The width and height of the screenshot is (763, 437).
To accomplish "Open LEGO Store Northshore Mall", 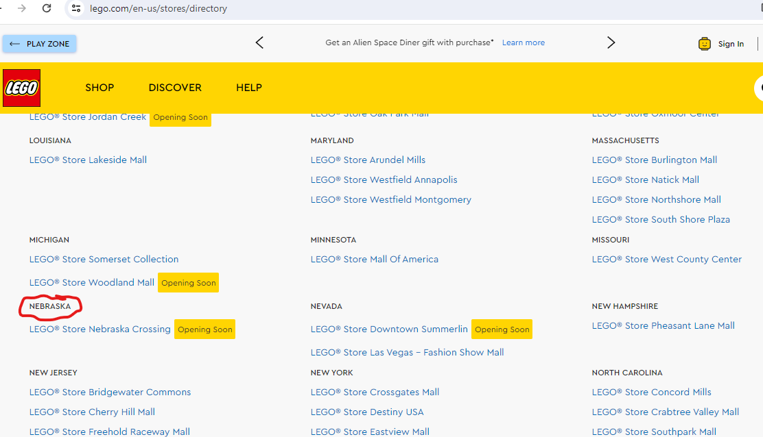I will pyautogui.click(x=657, y=199).
